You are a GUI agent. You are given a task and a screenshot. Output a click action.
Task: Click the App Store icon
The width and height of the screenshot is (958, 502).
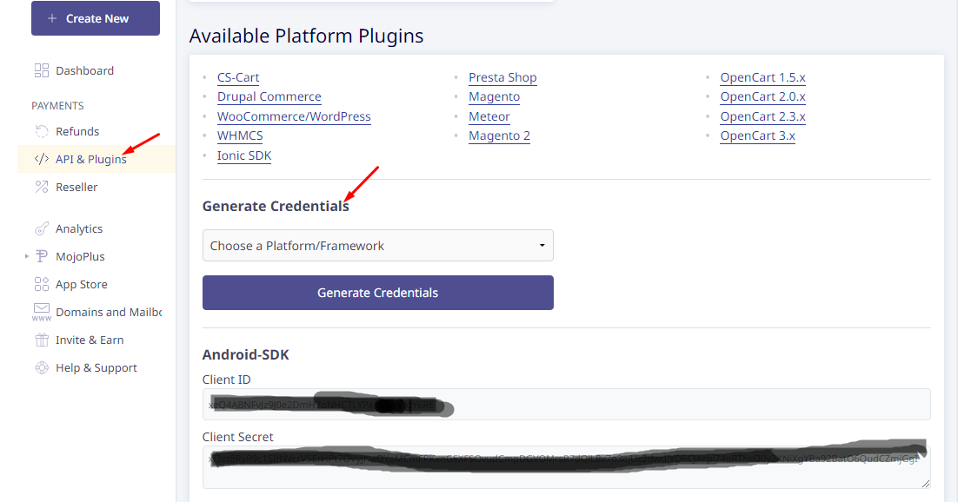pos(41,284)
